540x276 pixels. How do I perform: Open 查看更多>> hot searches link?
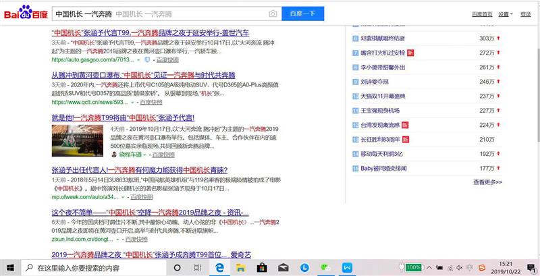[x=487, y=182]
